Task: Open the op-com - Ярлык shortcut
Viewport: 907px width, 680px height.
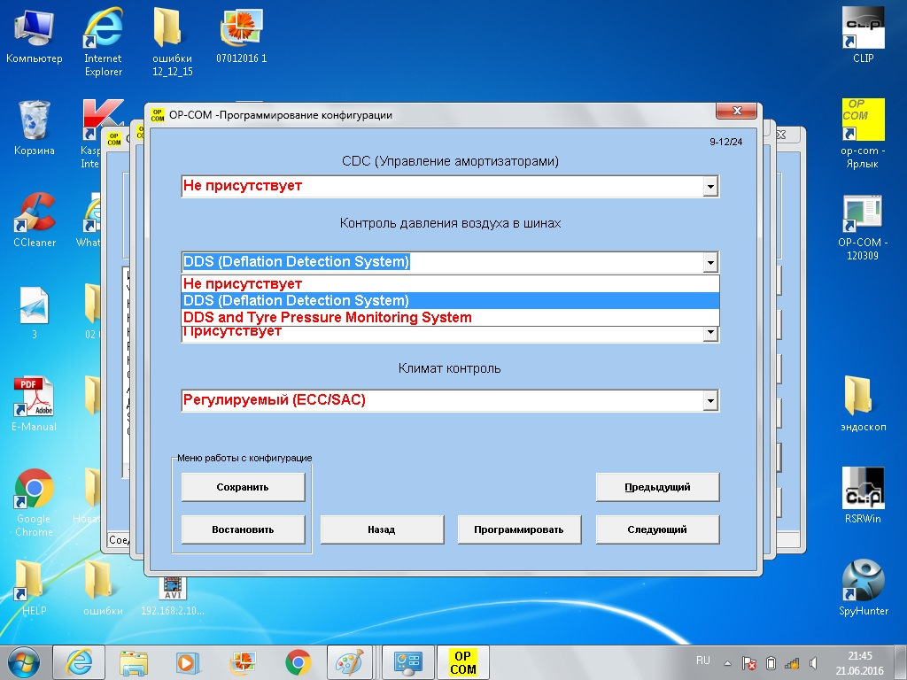Action: (863, 135)
